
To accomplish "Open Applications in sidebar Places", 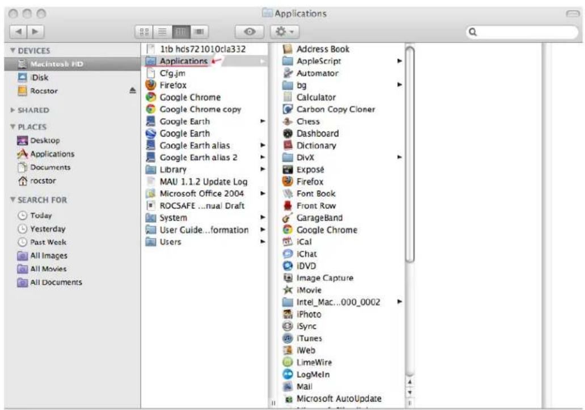I will 45,154.
